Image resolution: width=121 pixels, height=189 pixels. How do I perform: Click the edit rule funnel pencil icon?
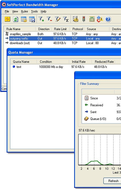click(x=57, y=19)
